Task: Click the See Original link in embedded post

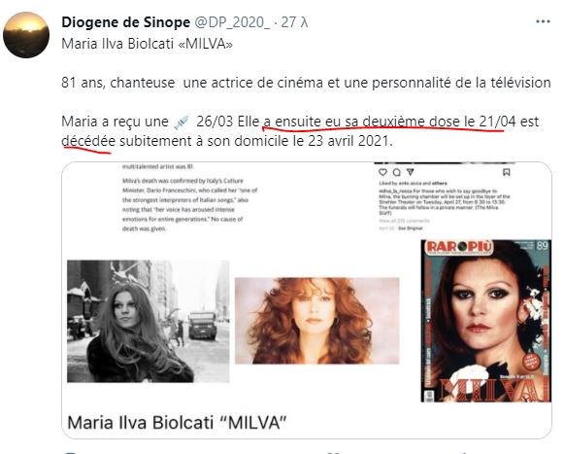Action: click(x=410, y=228)
